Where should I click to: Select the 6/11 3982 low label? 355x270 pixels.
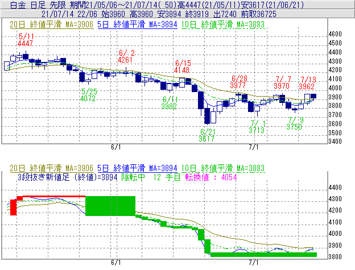[170, 103]
